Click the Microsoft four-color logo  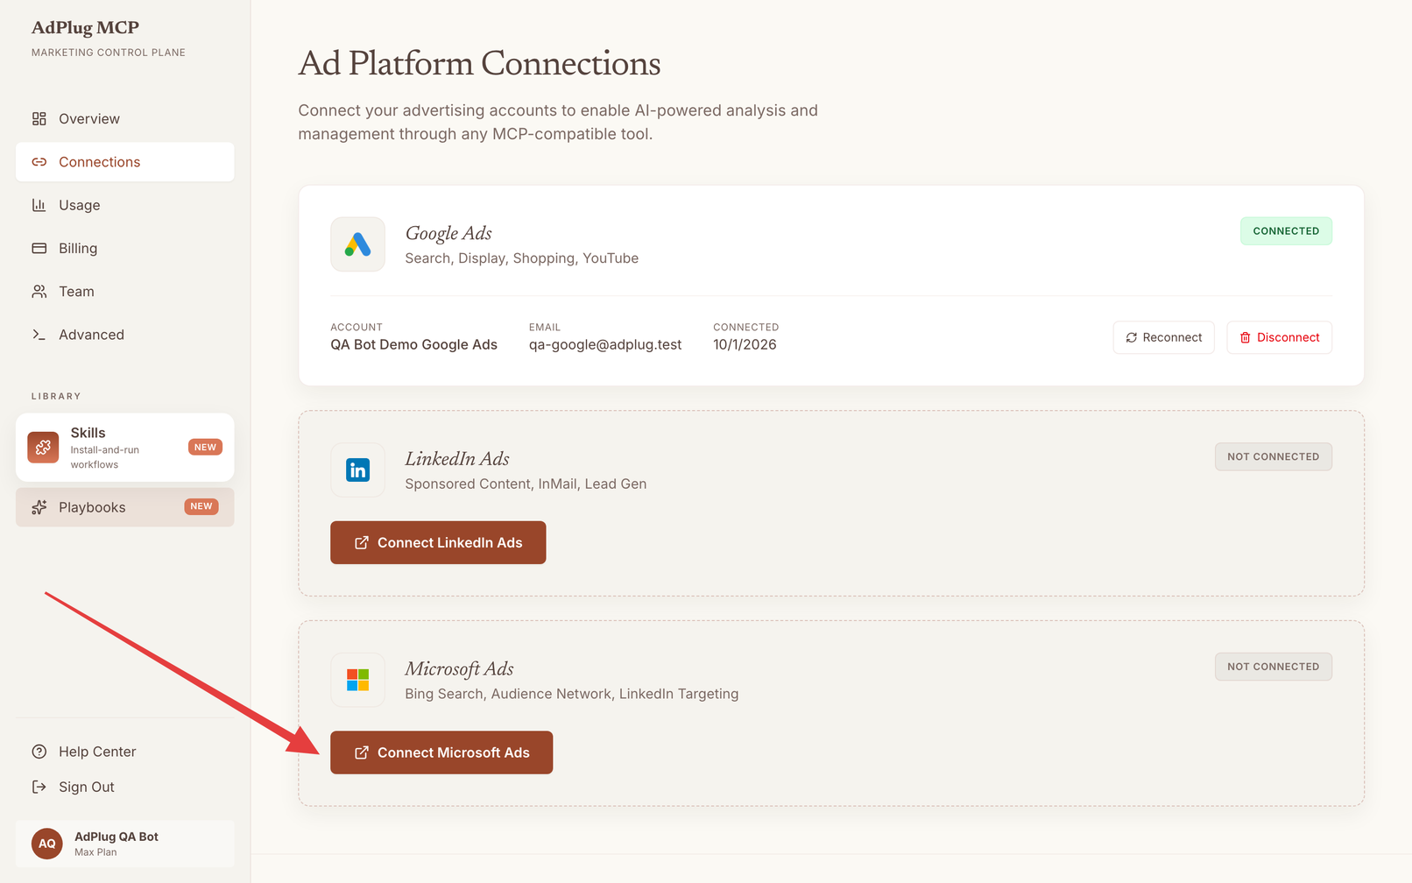coord(357,680)
